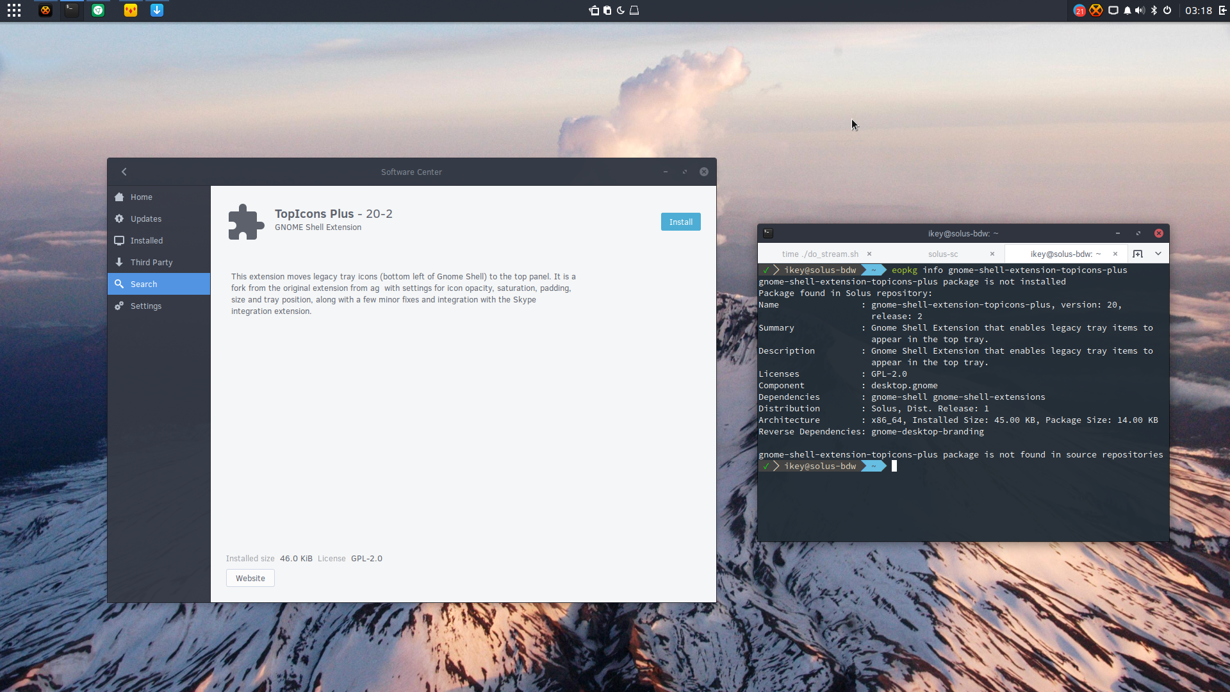
Task: Click desktop.gnome component text in terminal
Action: [x=905, y=386]
